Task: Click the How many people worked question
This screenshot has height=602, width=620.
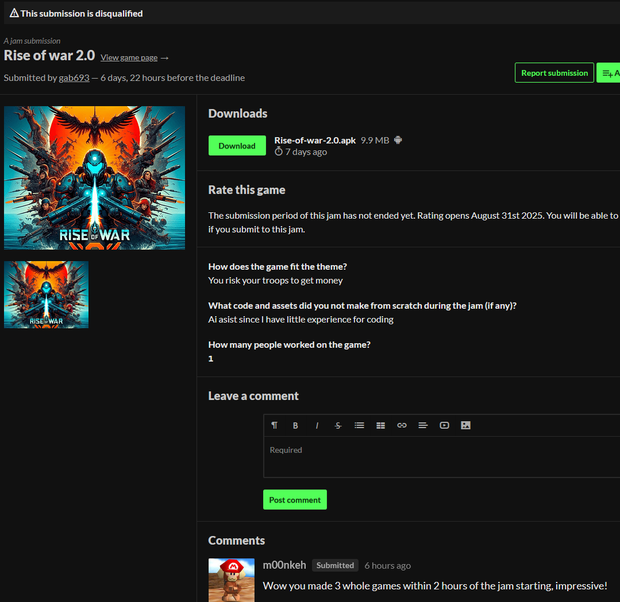Action: pyautogui.click(x=290, y=345)
